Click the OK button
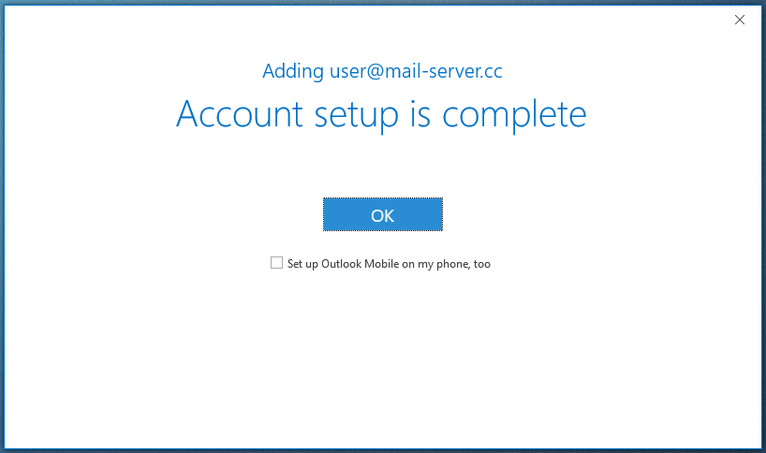This screenshot has width=766, height=453. click(382, 214)
